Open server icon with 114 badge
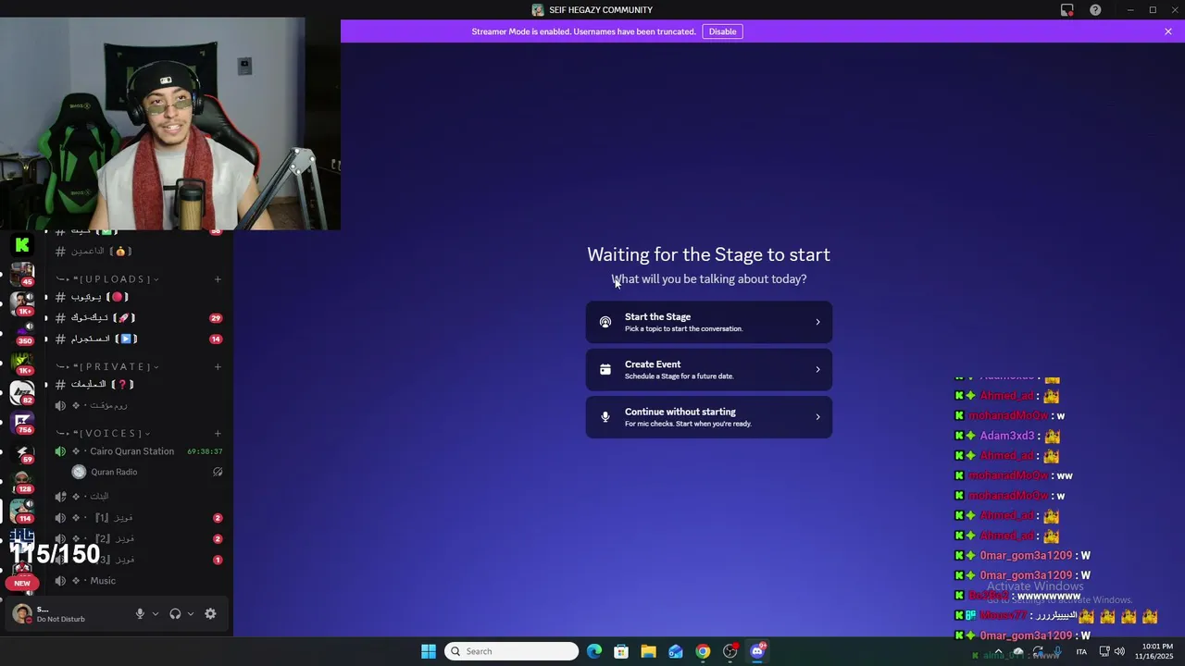Screen dimensions: 1185x666 coord(22,511)
